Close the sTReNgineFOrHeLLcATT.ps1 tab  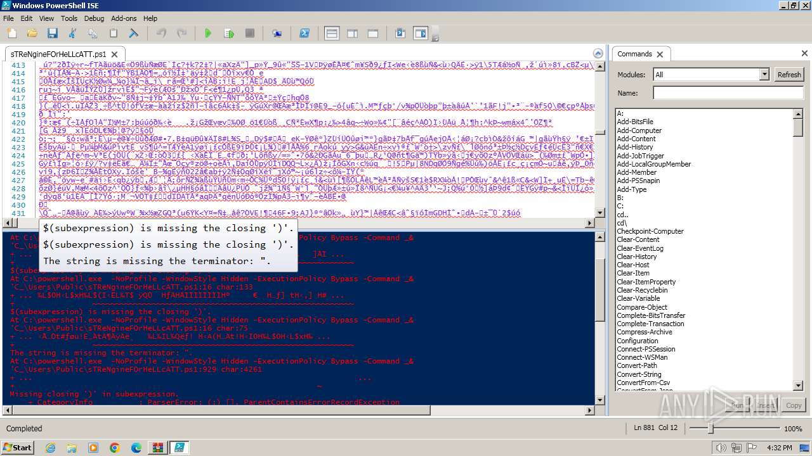click(115, 54)
